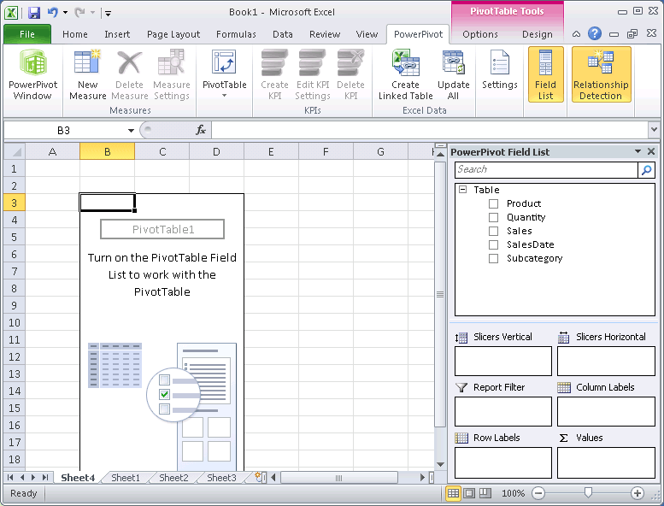Check the Subcategory field checkbox
The image size is (664, 506).
coord(493,258)
